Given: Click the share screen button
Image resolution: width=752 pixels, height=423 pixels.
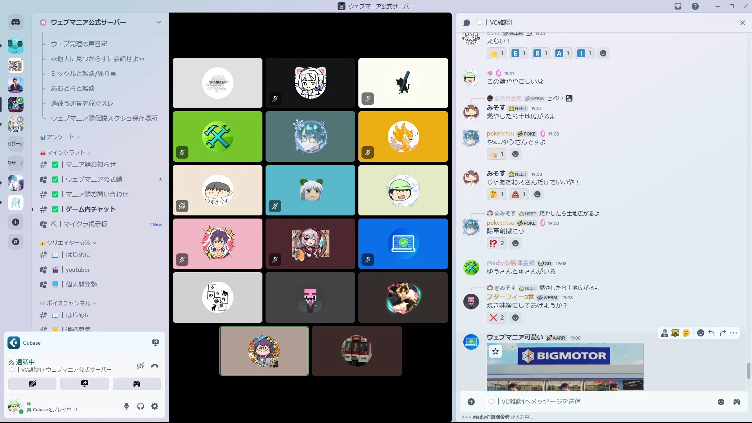Looking at the screenshot, I should [84, 384].
